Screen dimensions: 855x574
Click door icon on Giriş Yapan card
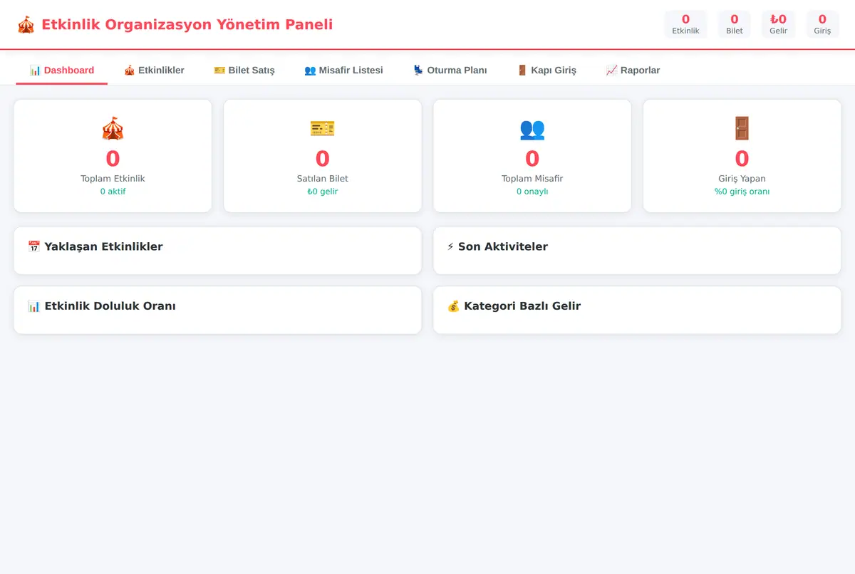coord(742,129)
